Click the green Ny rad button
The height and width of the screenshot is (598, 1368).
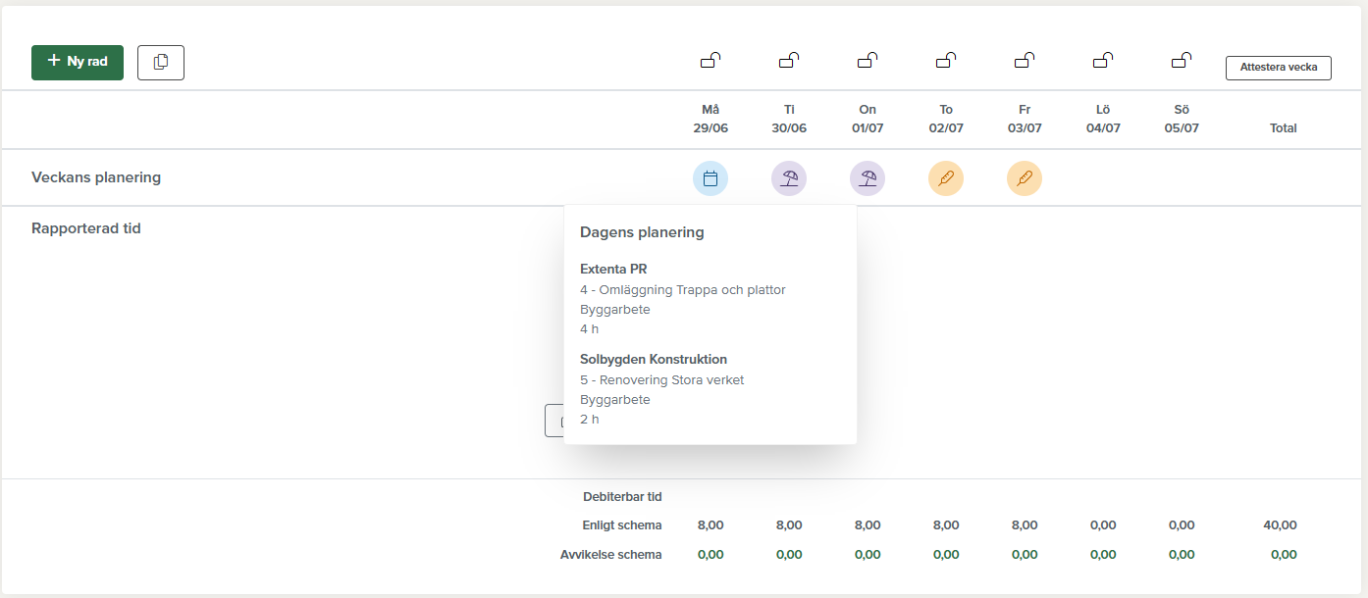click(x=78, y=62)
